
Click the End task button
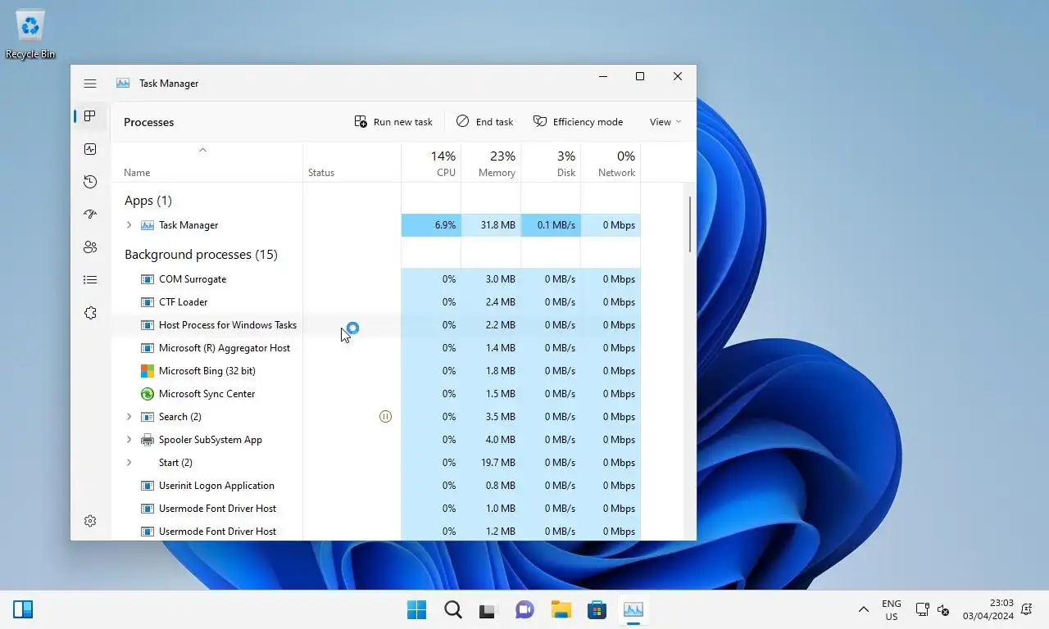tap(484, 122)
